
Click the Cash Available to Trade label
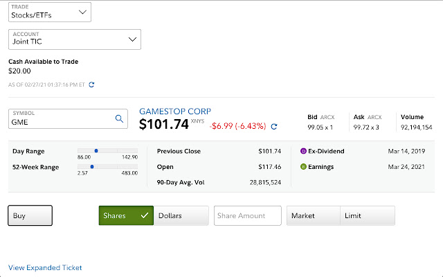(43, 62)
